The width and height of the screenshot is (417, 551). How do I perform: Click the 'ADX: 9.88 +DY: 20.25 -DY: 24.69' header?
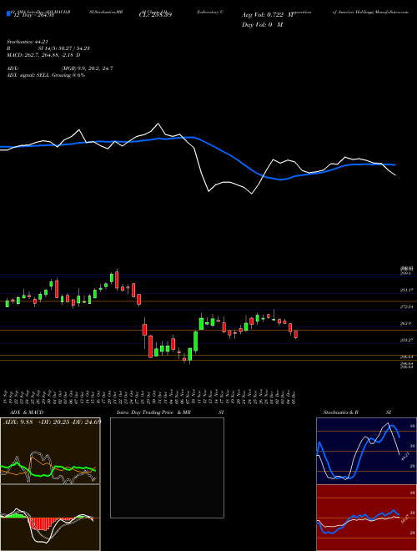coord(52,422)
